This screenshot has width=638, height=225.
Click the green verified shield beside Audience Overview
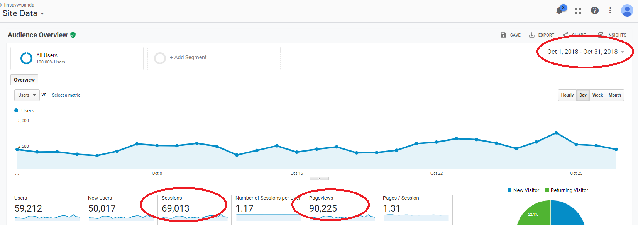click(x=73, y=35)
